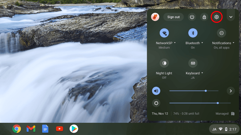Launch YouTube from the shelf
Image resolution: width=241 pixels, height=135 pixels.
[x=59, y=129]
